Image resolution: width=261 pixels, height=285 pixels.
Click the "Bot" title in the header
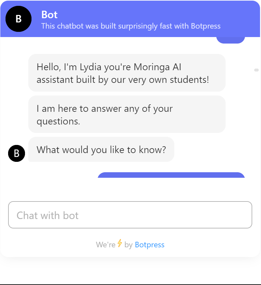tap(49, 15)
